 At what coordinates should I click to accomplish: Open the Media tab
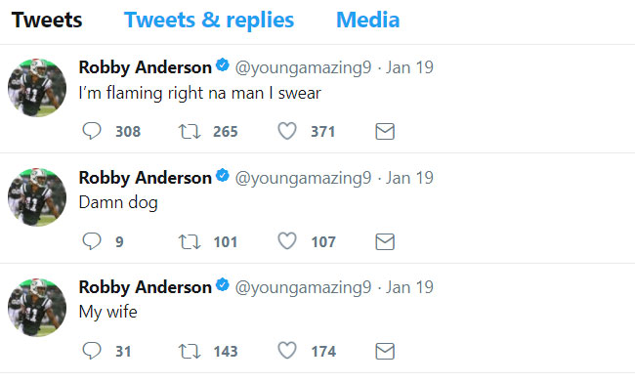tap(367, 20)
